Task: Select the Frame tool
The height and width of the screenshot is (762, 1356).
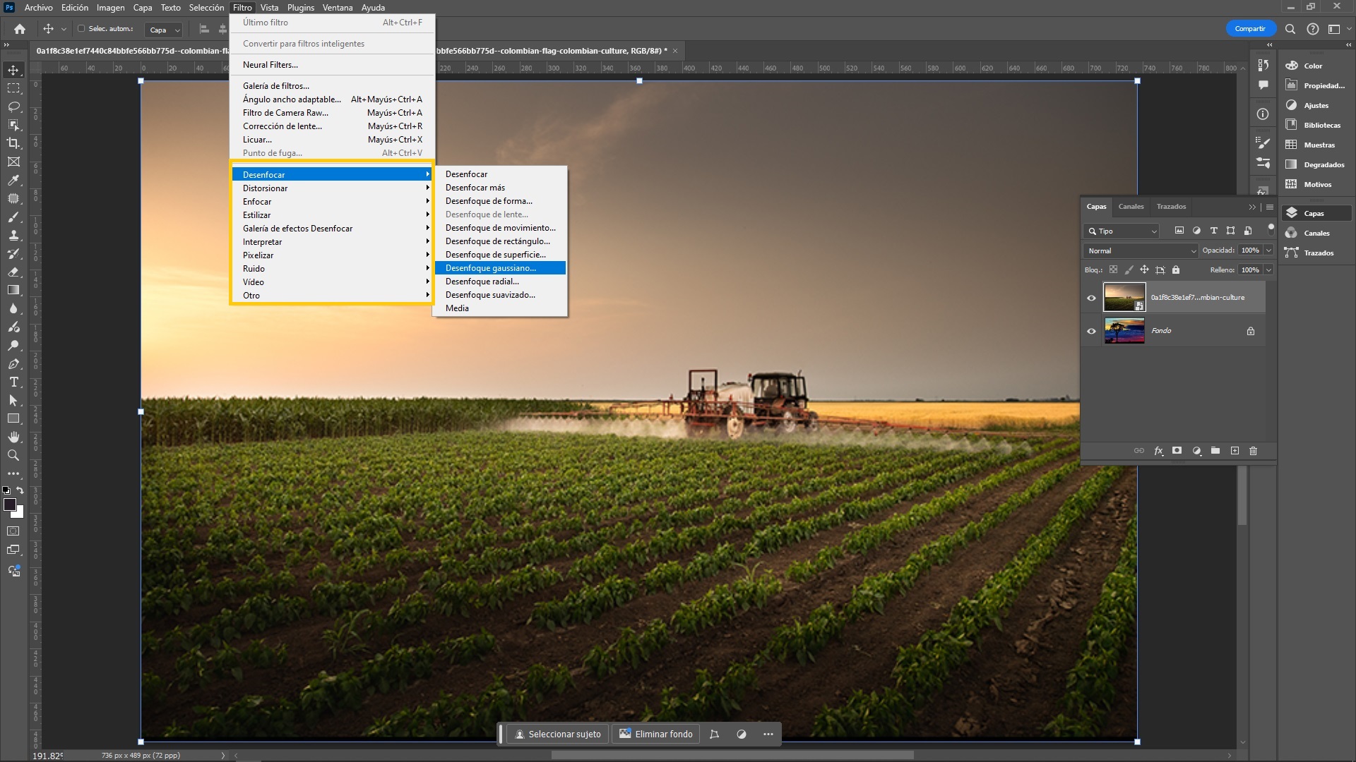Action: (13, 162)
